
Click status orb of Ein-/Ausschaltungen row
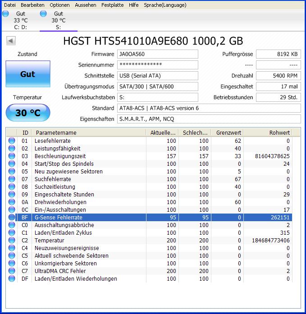12,209
